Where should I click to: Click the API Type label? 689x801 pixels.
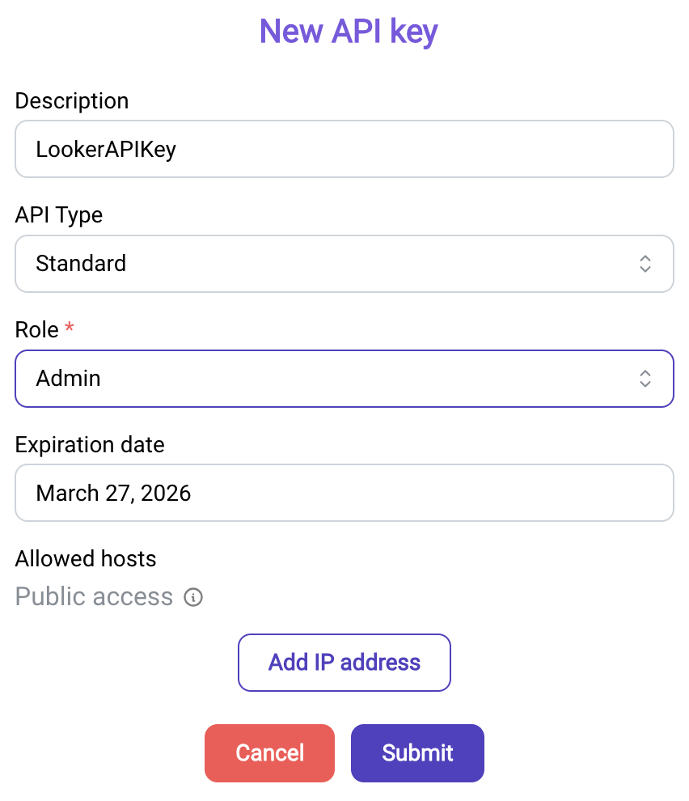[x=59, y=215]
